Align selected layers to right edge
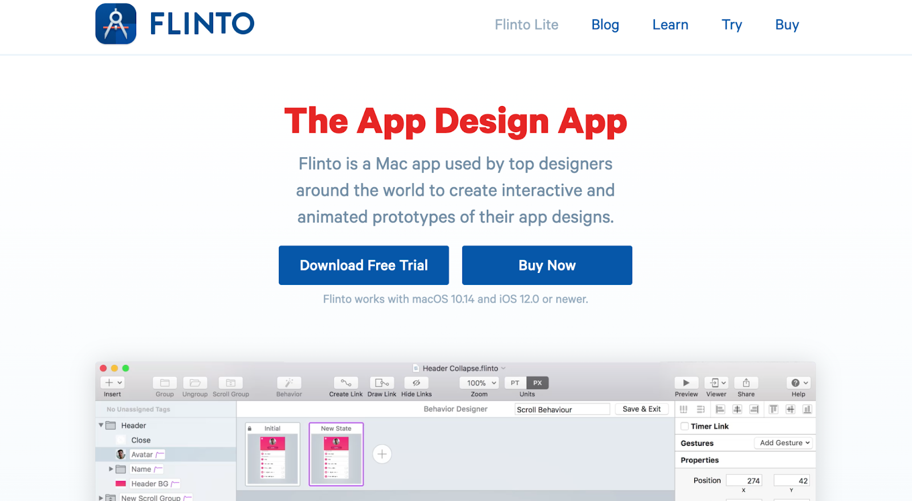Screen dimensions: 912x501 754,409
